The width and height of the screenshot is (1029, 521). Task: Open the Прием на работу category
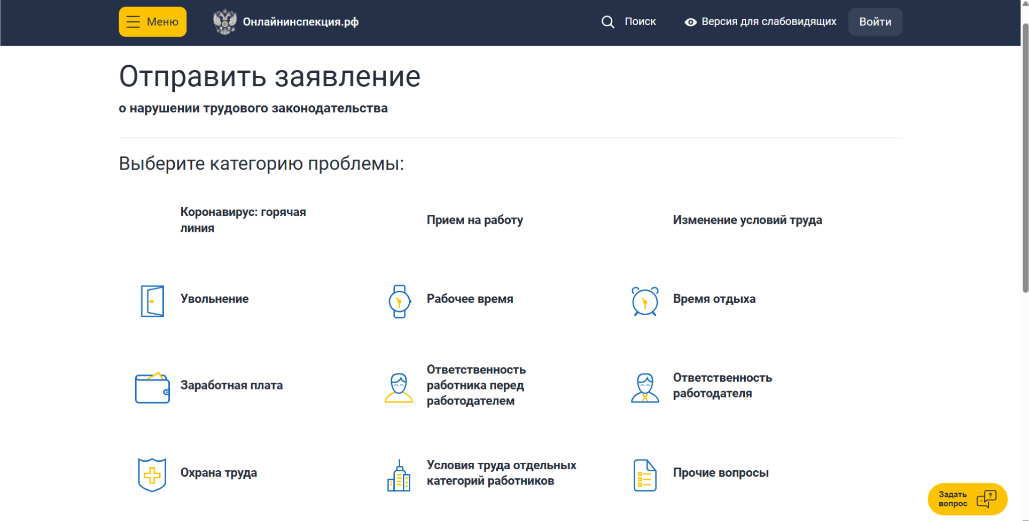(x=475, y=220)
